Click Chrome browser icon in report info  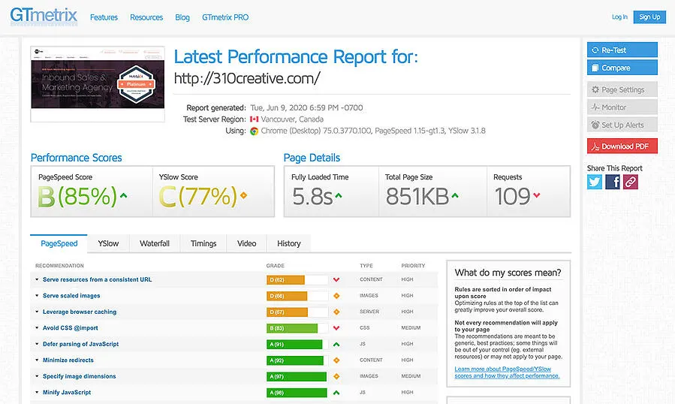(254, 131)
